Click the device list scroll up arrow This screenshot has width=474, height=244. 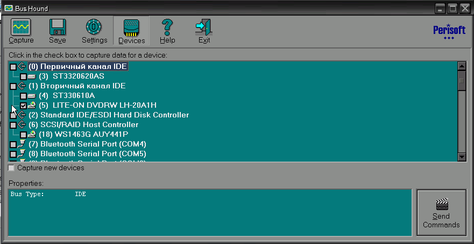coord(462,66)
